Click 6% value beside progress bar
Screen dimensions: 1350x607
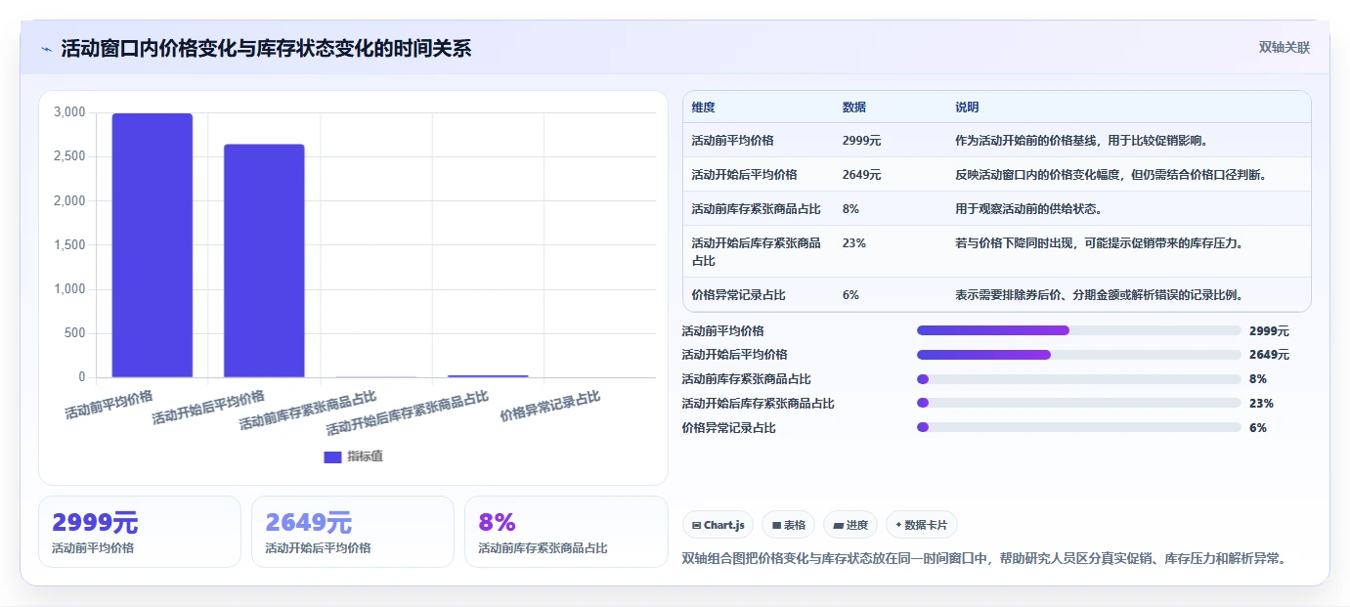(1258, 428)
